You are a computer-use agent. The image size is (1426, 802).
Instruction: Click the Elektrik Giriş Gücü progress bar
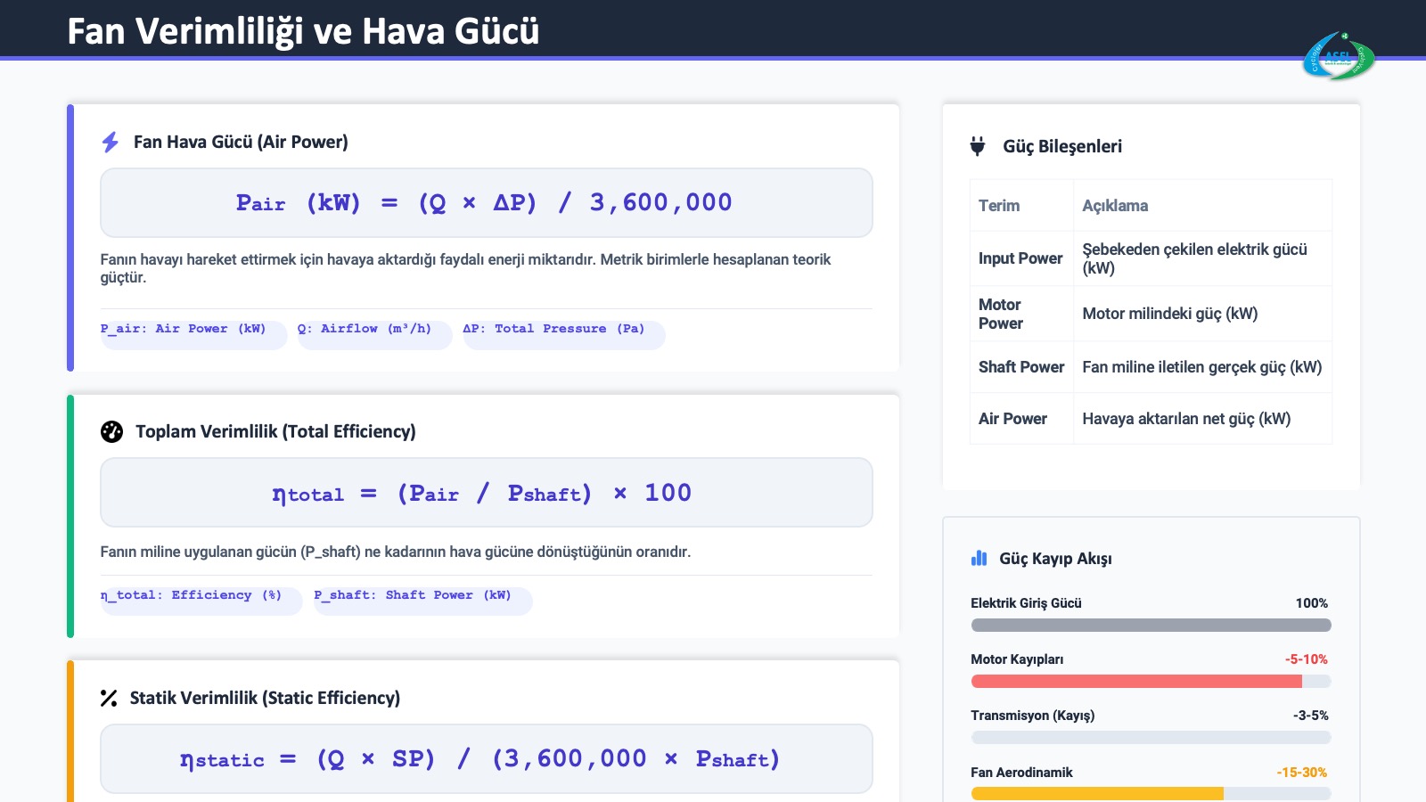[1150, 626]
